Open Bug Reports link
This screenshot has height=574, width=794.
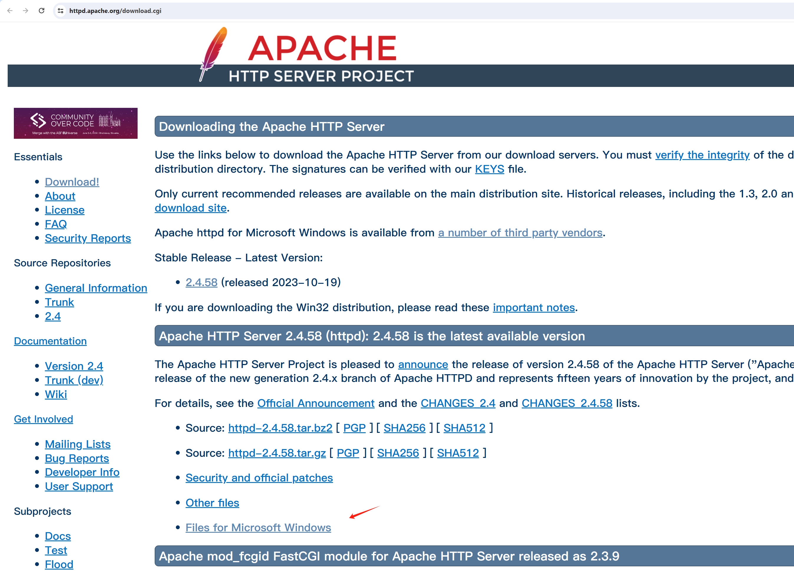77,458
